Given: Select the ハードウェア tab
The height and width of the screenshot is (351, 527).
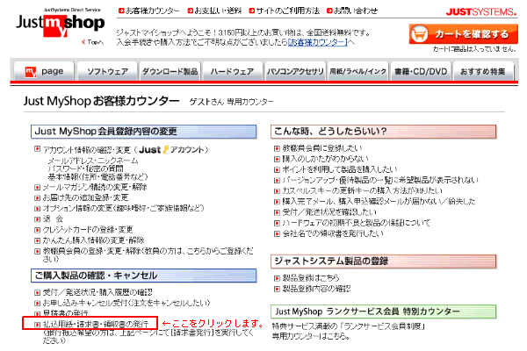Looking at the screenshot, I should pyautogui.click(x=233, y=71).
